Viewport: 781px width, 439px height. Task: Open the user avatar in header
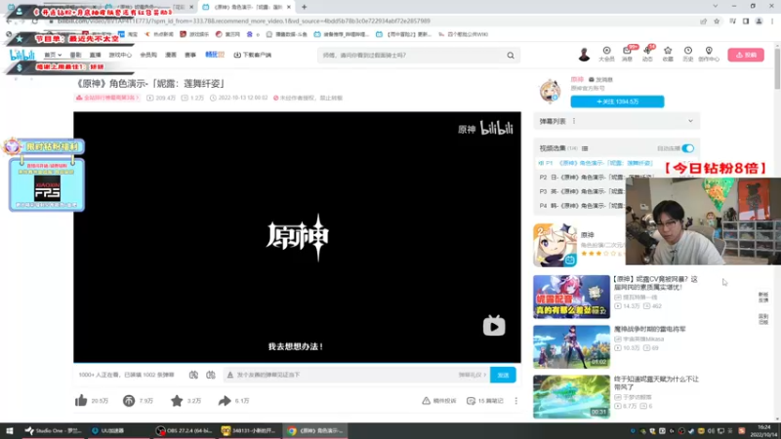584,55
